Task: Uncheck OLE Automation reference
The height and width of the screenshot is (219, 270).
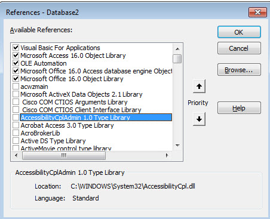Action: click(x=16, y=63)
